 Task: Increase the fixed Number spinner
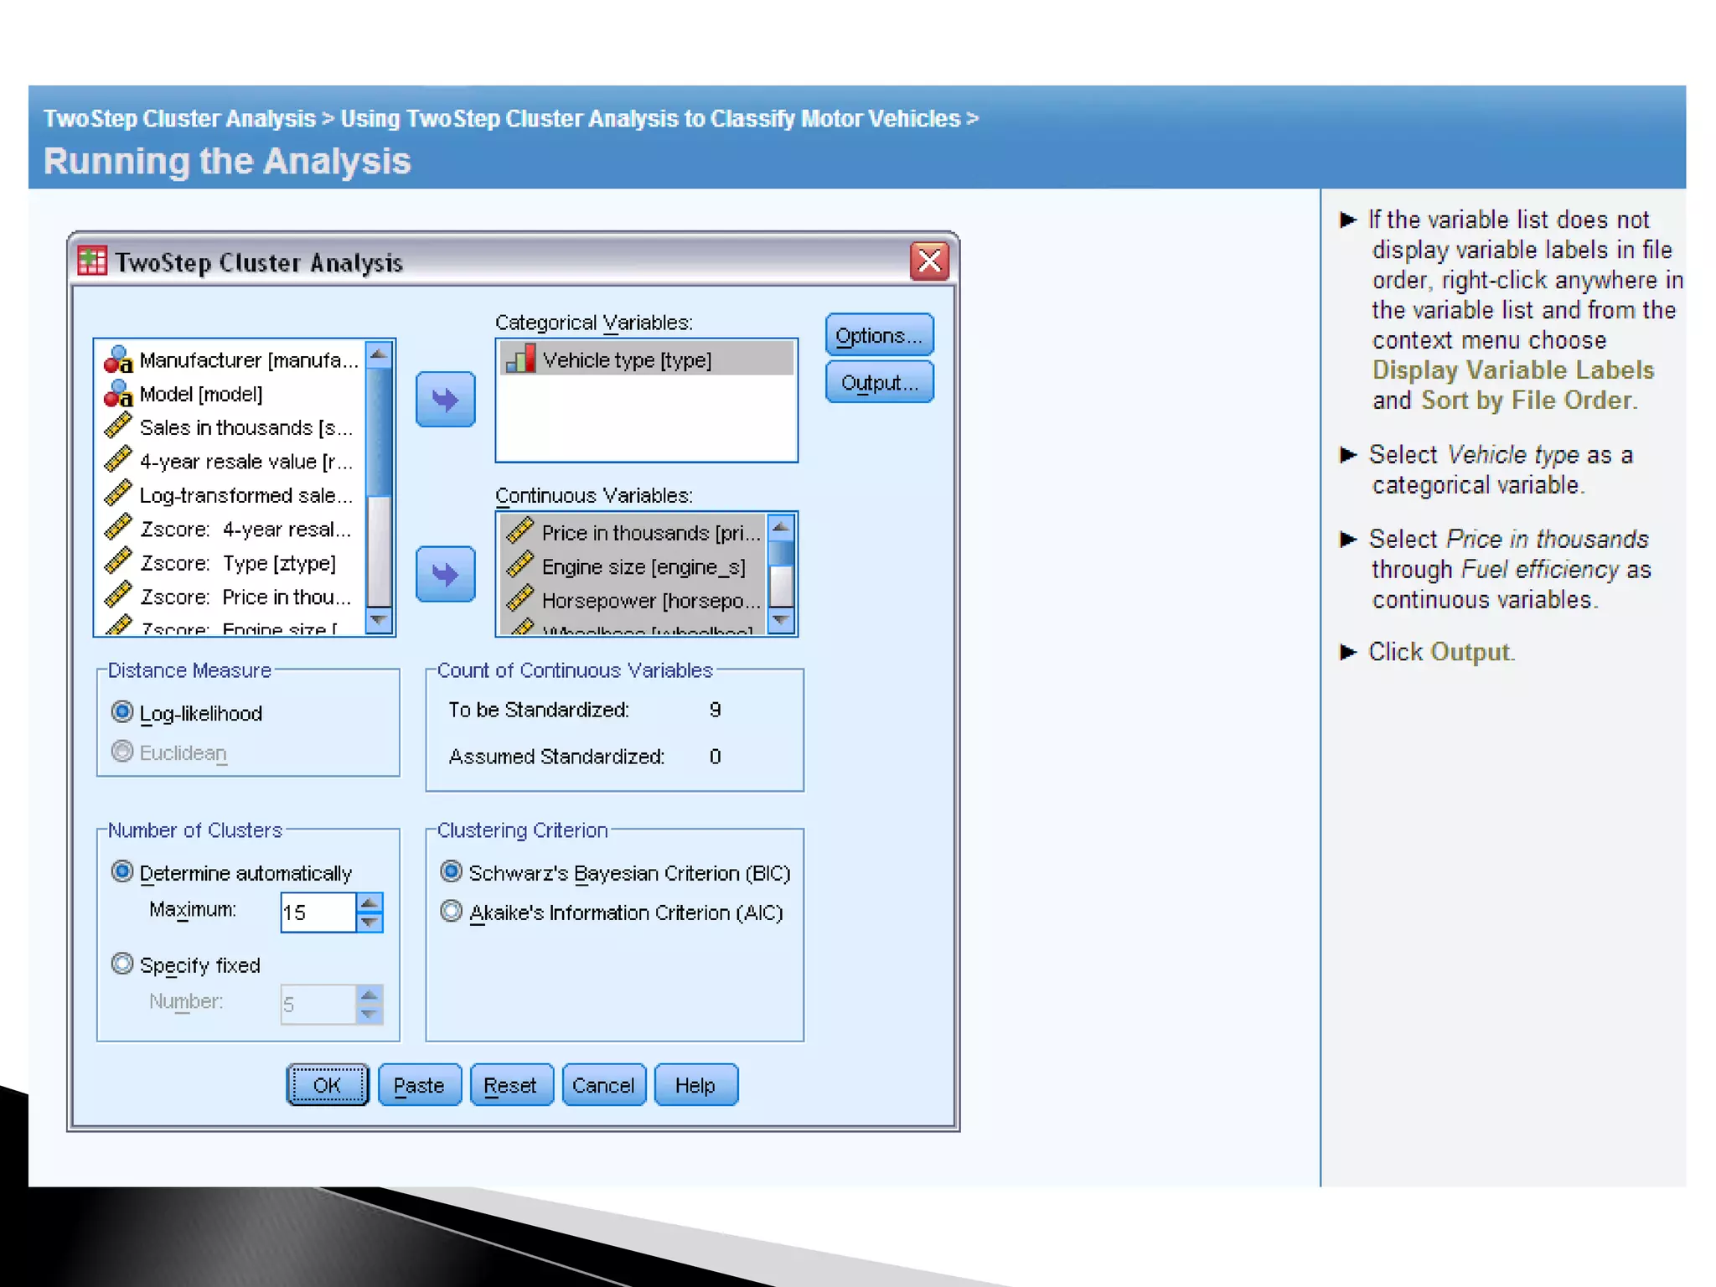pyautogui.click(x=370, y=995)
